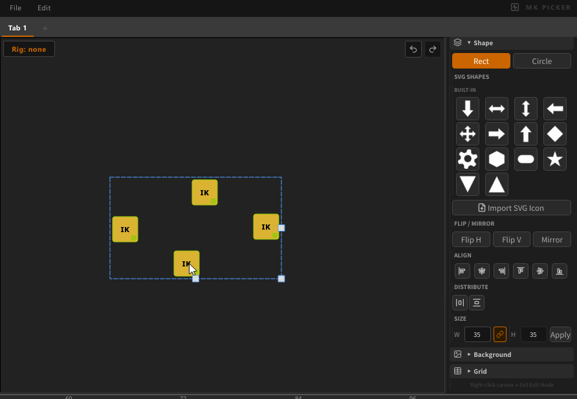Click the W size input field
The width and height of the screenshot is (577, 399).
tap(477, 334)
